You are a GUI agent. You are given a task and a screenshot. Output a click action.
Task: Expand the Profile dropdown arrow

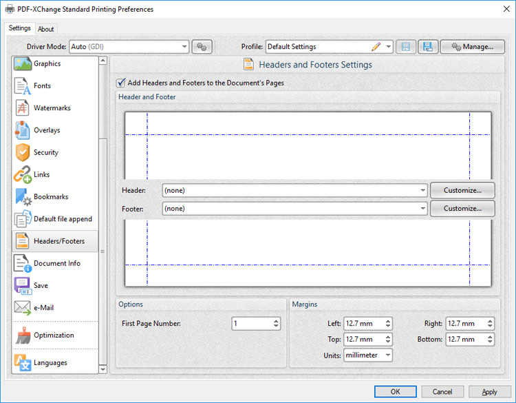click(x=389, y=47)
